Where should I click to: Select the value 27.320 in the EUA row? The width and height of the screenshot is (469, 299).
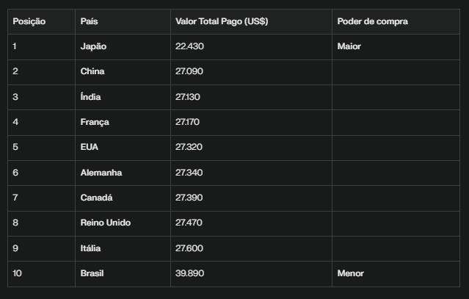189,147
